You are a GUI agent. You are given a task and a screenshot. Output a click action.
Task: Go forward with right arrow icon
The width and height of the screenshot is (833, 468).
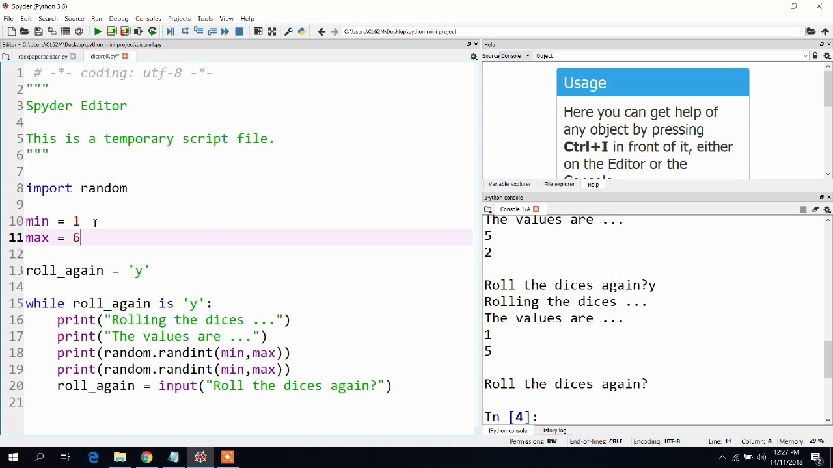pyautogui.click(x=335, y=31)
